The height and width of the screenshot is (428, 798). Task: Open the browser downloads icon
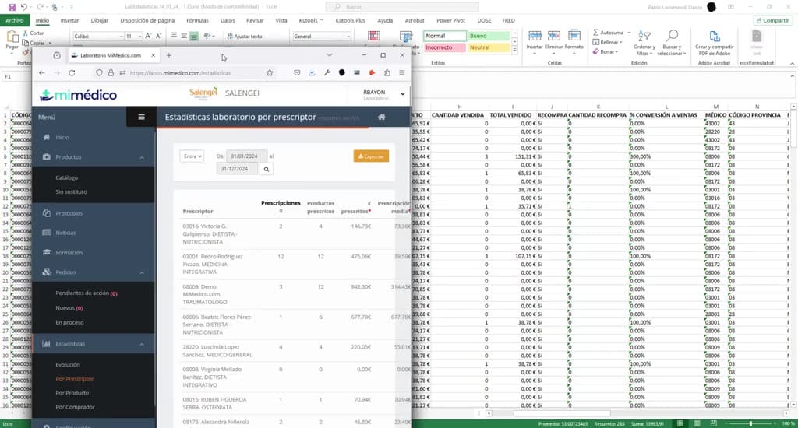coord(312,72)
